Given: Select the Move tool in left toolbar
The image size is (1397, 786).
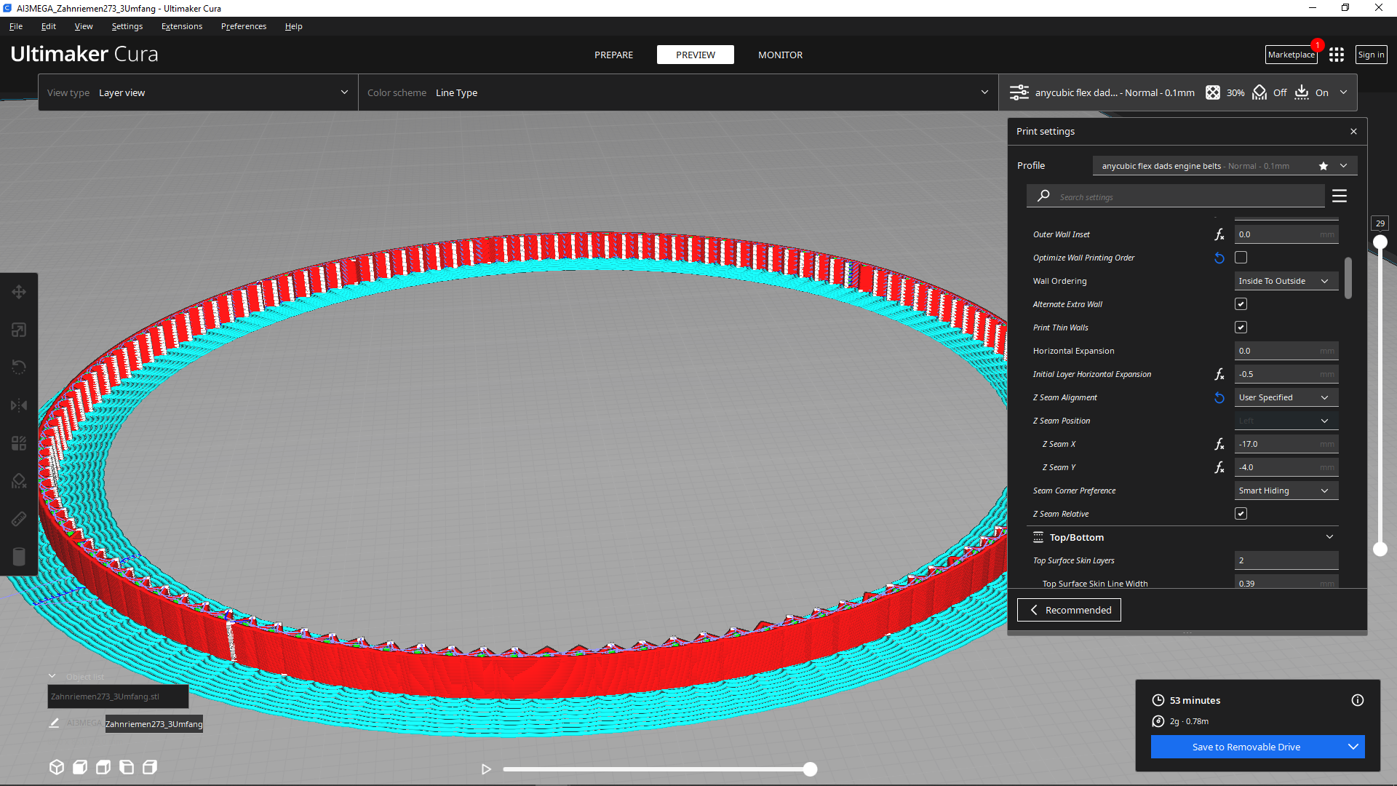Looking at the screenshot, I should (19, 292).
